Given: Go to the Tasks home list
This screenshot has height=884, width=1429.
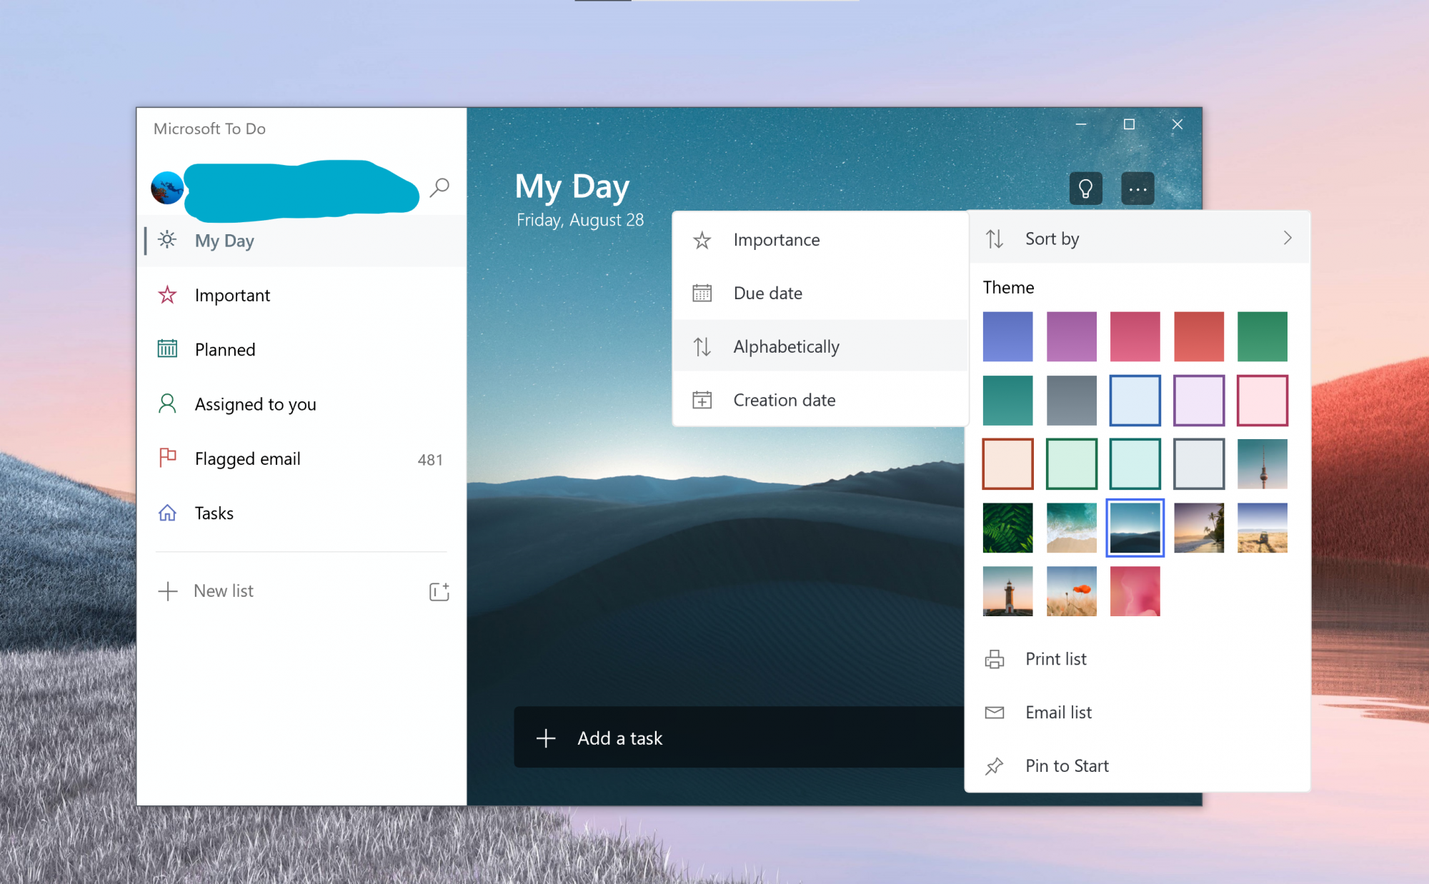Looking at the screenshot, I should point(214,513).
